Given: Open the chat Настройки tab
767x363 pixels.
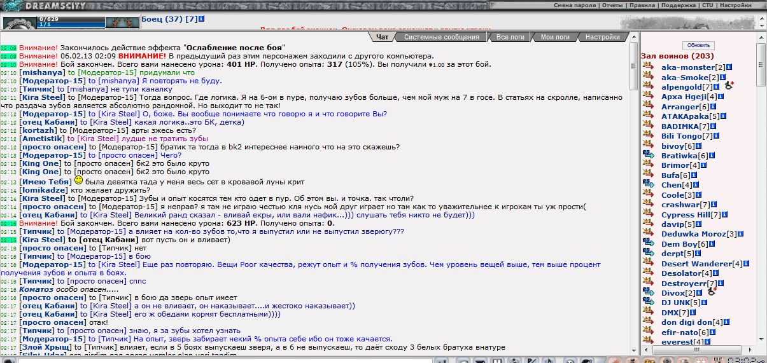Looking at the screenshot, I should point(602,38).
